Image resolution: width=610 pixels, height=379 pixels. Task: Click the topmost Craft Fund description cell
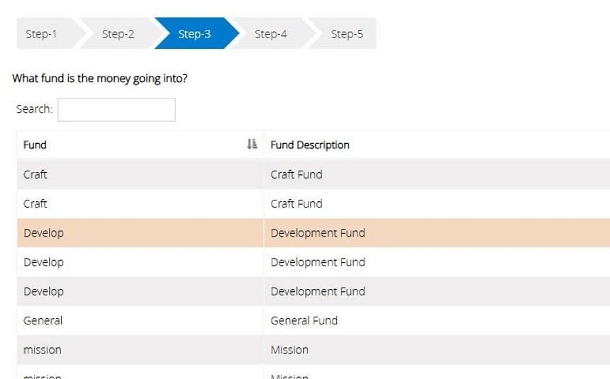coord(296,174)
